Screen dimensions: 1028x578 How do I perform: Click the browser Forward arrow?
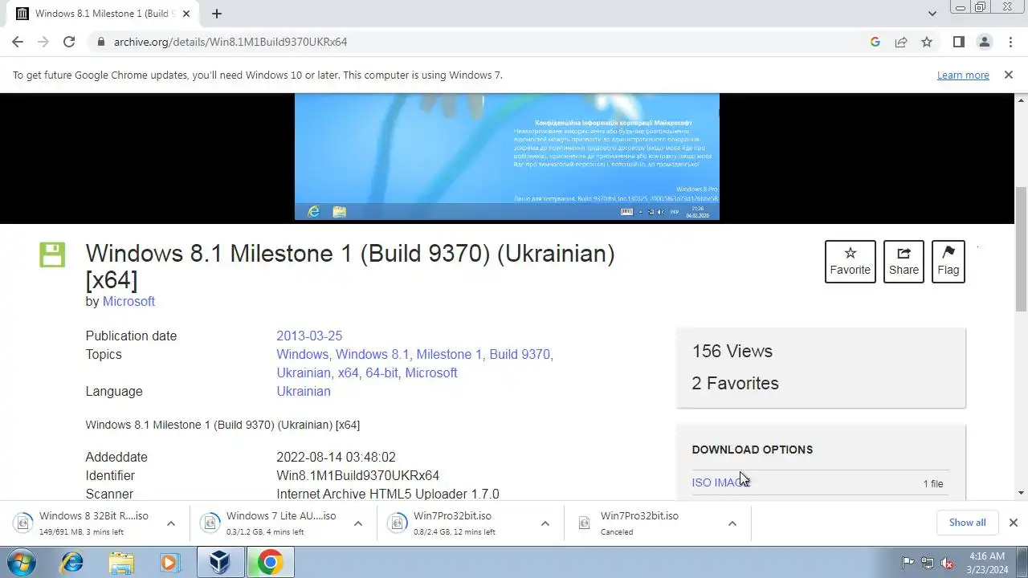pyautogui.click(x=43, y=42)
